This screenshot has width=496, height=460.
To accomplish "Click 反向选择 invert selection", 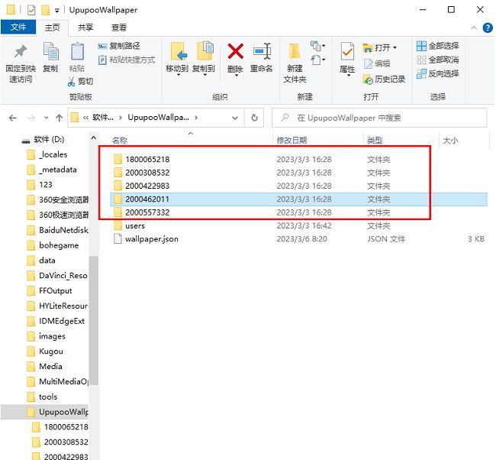I will tap(437, 73).
